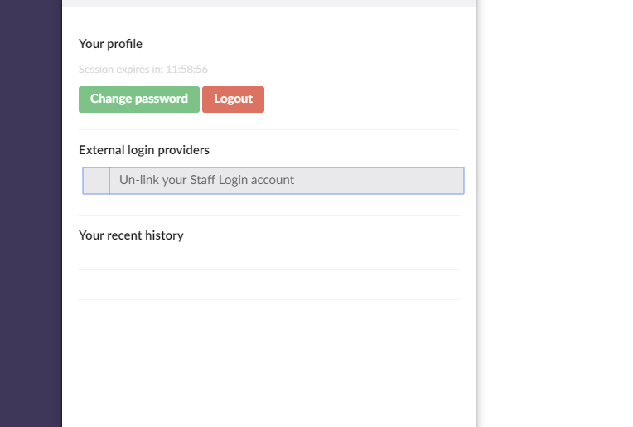Viewport: 633px width, 427px height.
Task: Click the Your profile heading
Action: pos(110,44)
